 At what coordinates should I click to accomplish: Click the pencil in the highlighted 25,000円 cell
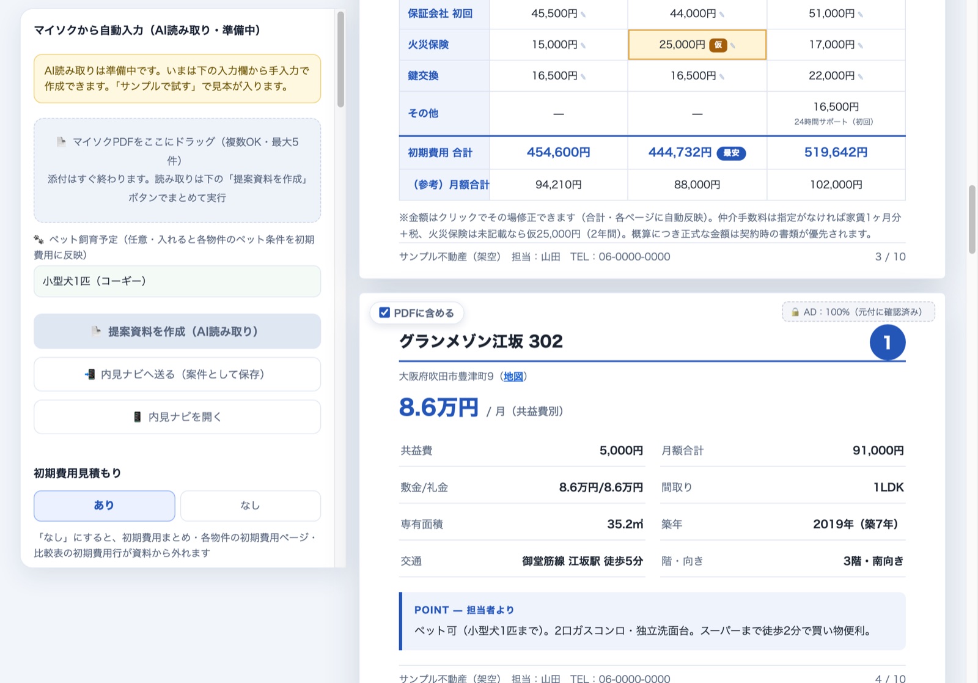(x=733, y=45)
